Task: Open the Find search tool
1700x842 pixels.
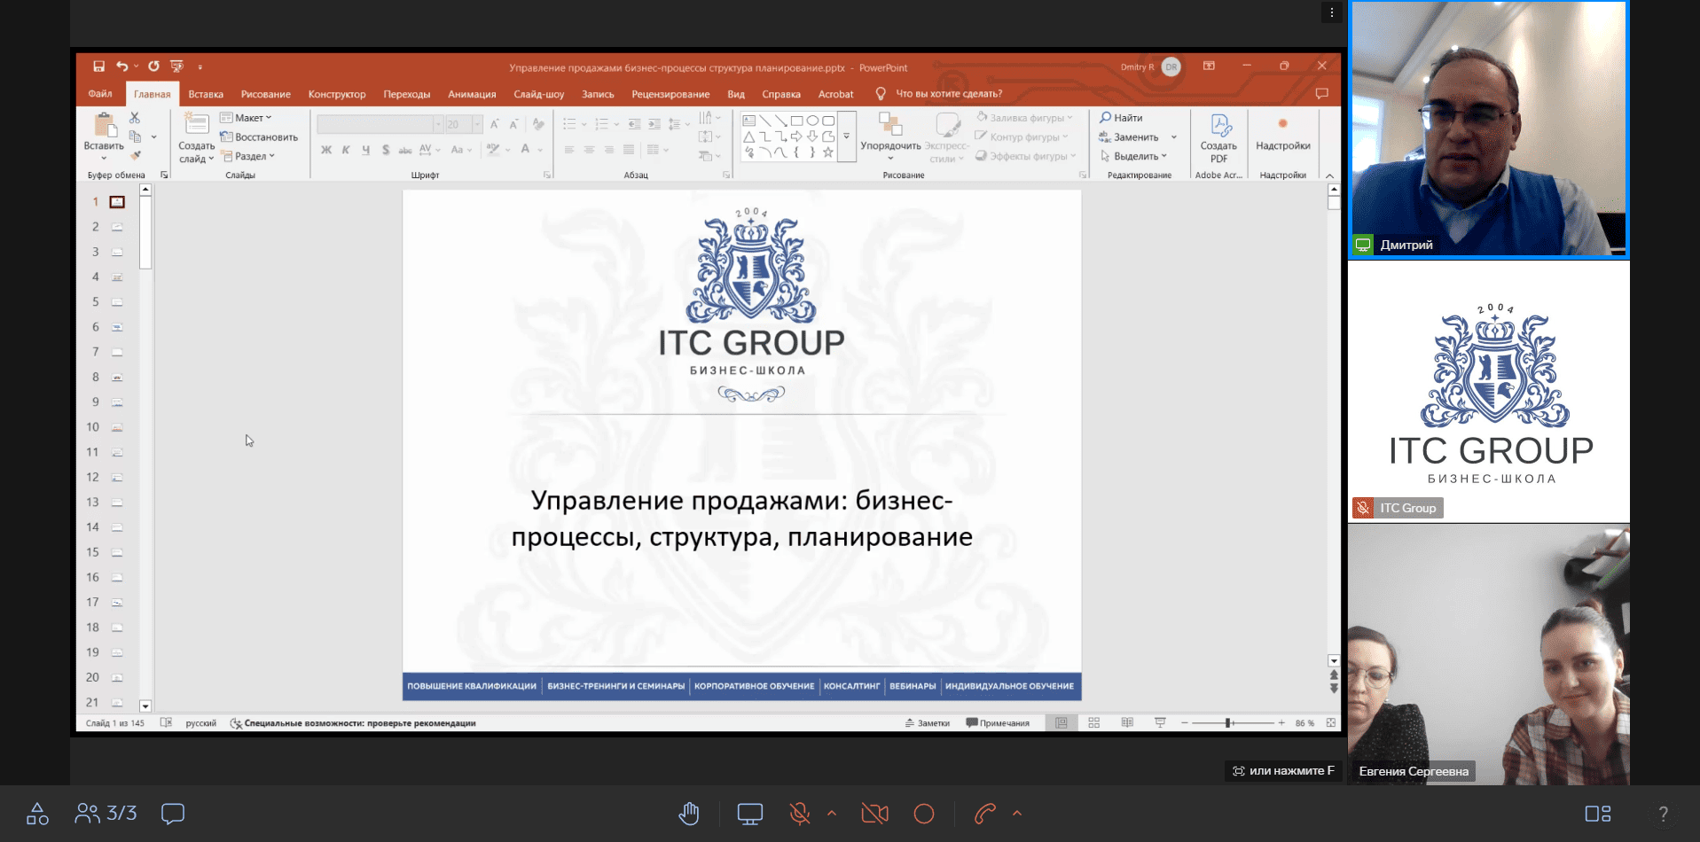Action: [x=1121, y=118]
